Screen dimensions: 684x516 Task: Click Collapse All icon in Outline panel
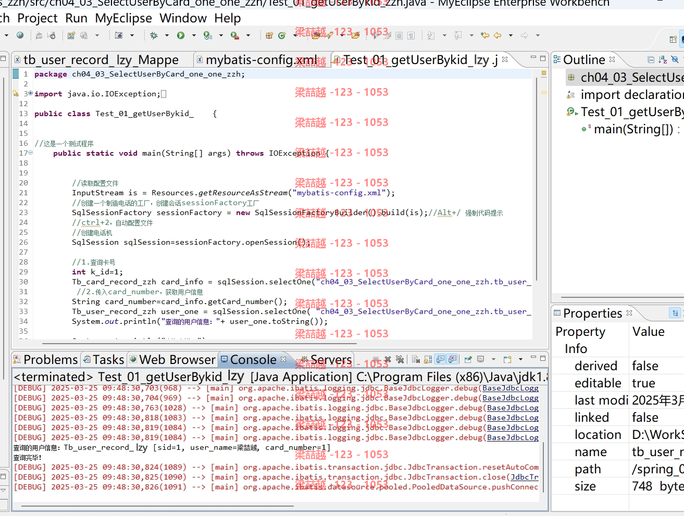coord(651,59)
